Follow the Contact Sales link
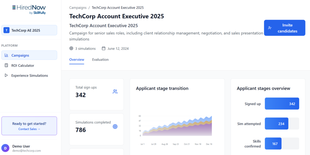Viewport: 310px width, 155px height. coord(29,129)
